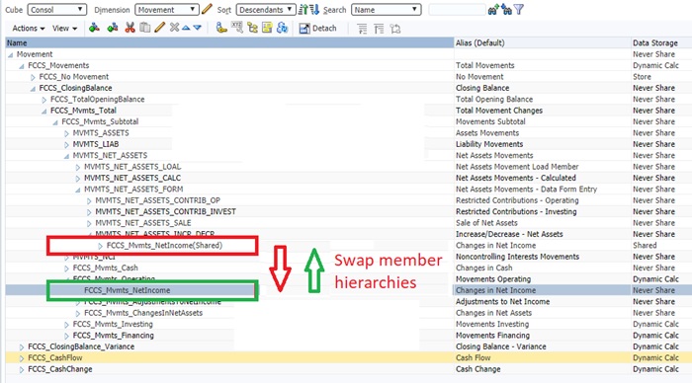692x383 pixels.
Task: Click inside the search text field
Action: coord(457,10)
